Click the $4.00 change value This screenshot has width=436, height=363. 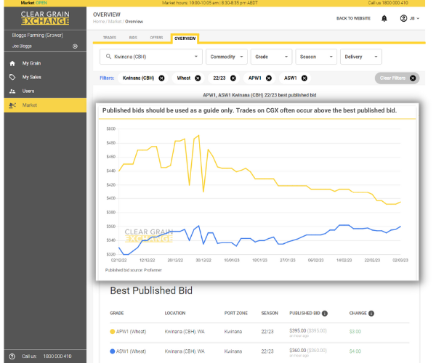pyautogui.click(x=355, y=351)
